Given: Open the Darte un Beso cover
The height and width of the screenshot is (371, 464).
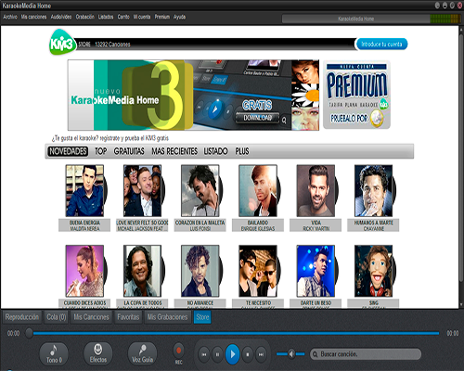Looking at the screenshot, I should pos(316,271).
